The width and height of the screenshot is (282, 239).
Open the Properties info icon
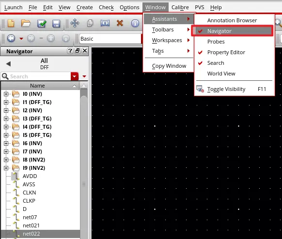click(x=135, y=23)
